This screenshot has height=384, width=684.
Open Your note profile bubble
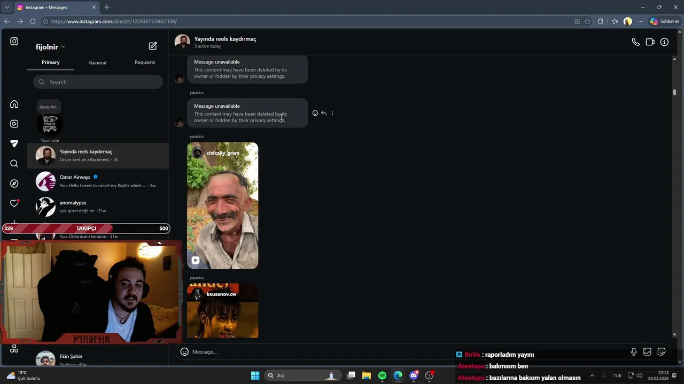50,124
